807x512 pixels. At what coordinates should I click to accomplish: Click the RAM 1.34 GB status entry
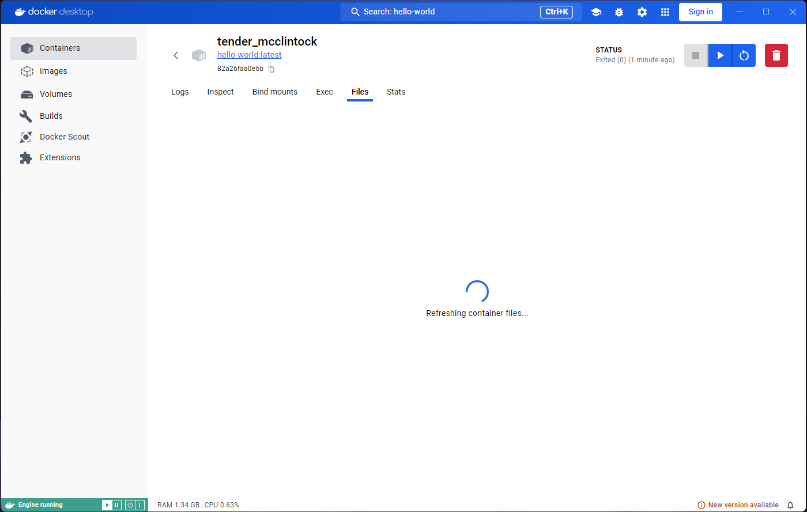[x=178, y=505]
